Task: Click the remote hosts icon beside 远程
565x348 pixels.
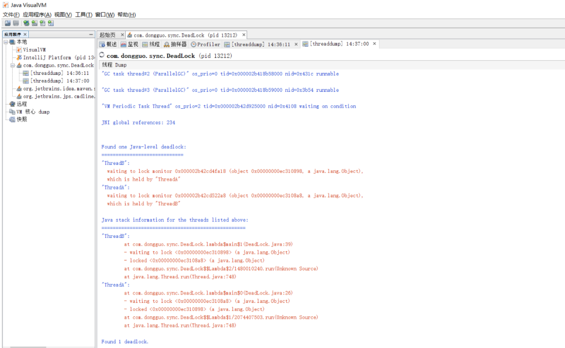Action: [13, 104]
